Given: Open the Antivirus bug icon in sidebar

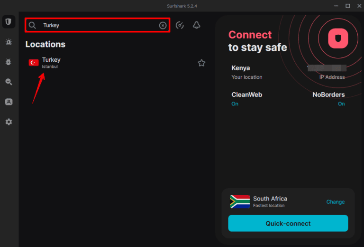Looking at the screenshot, I should (x=9, y=62).
